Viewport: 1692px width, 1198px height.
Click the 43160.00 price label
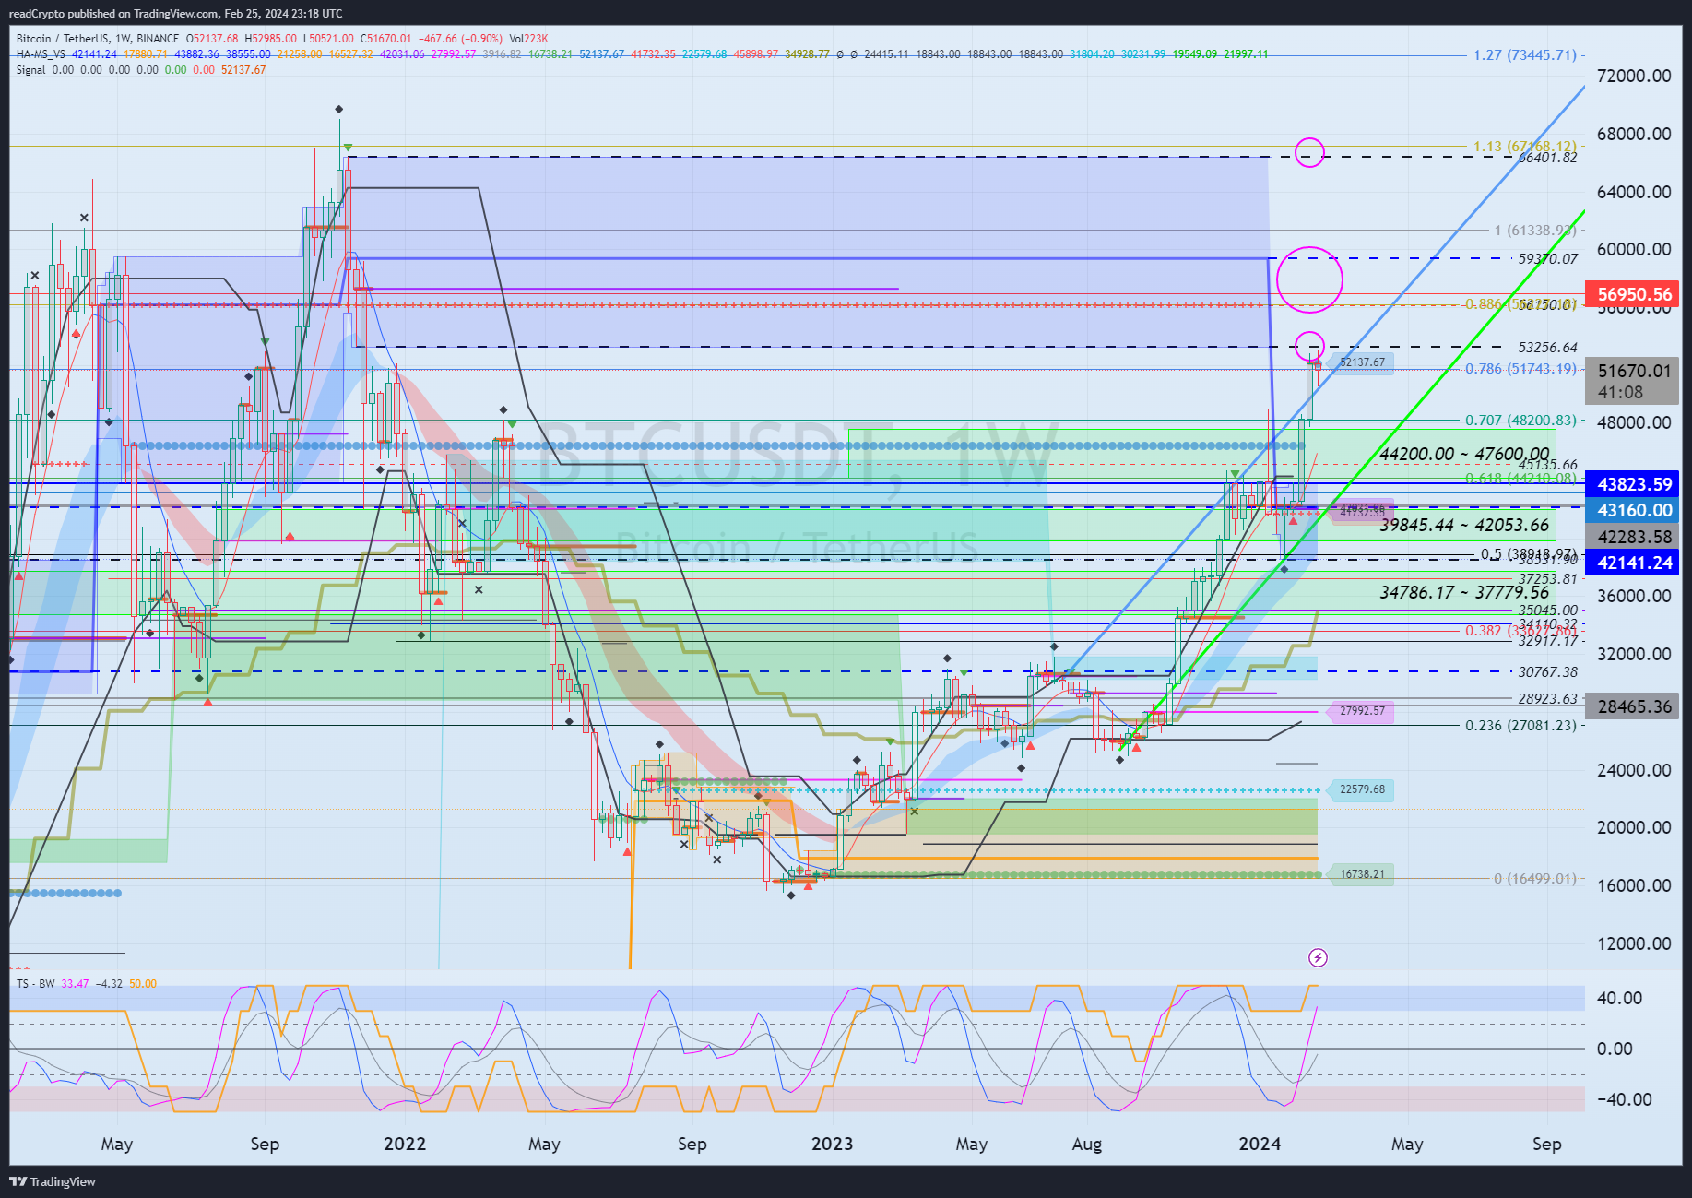[1633, 510]
